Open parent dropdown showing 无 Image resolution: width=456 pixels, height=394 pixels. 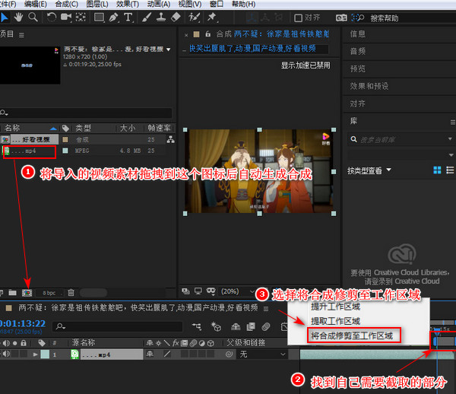click(x=262, y=354)
